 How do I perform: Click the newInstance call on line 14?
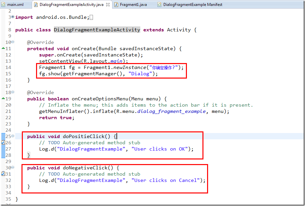(x=130, y=67)
